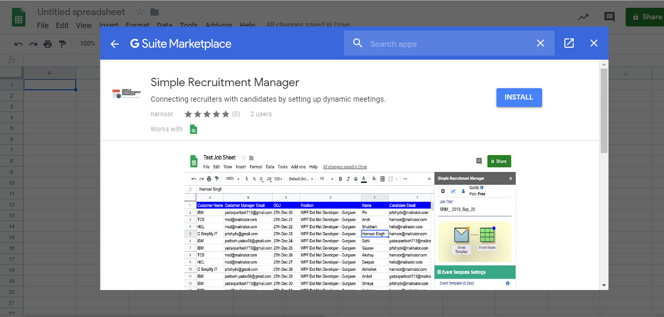Select column A by its header
664x317 pixels.
(50, 73)
